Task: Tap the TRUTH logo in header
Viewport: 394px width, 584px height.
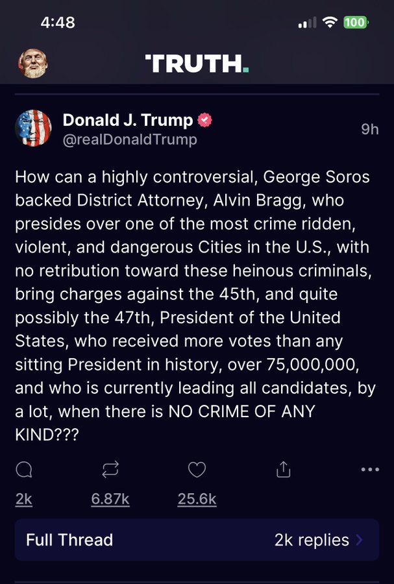Action: 197,64
